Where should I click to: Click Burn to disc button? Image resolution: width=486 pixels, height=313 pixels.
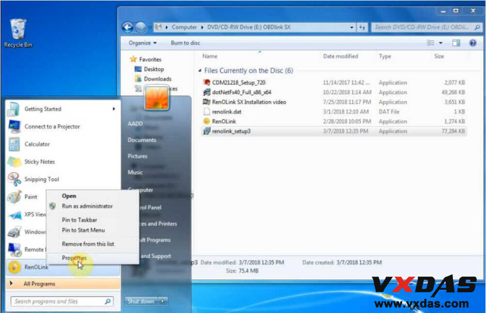click(x=185, y=43)
